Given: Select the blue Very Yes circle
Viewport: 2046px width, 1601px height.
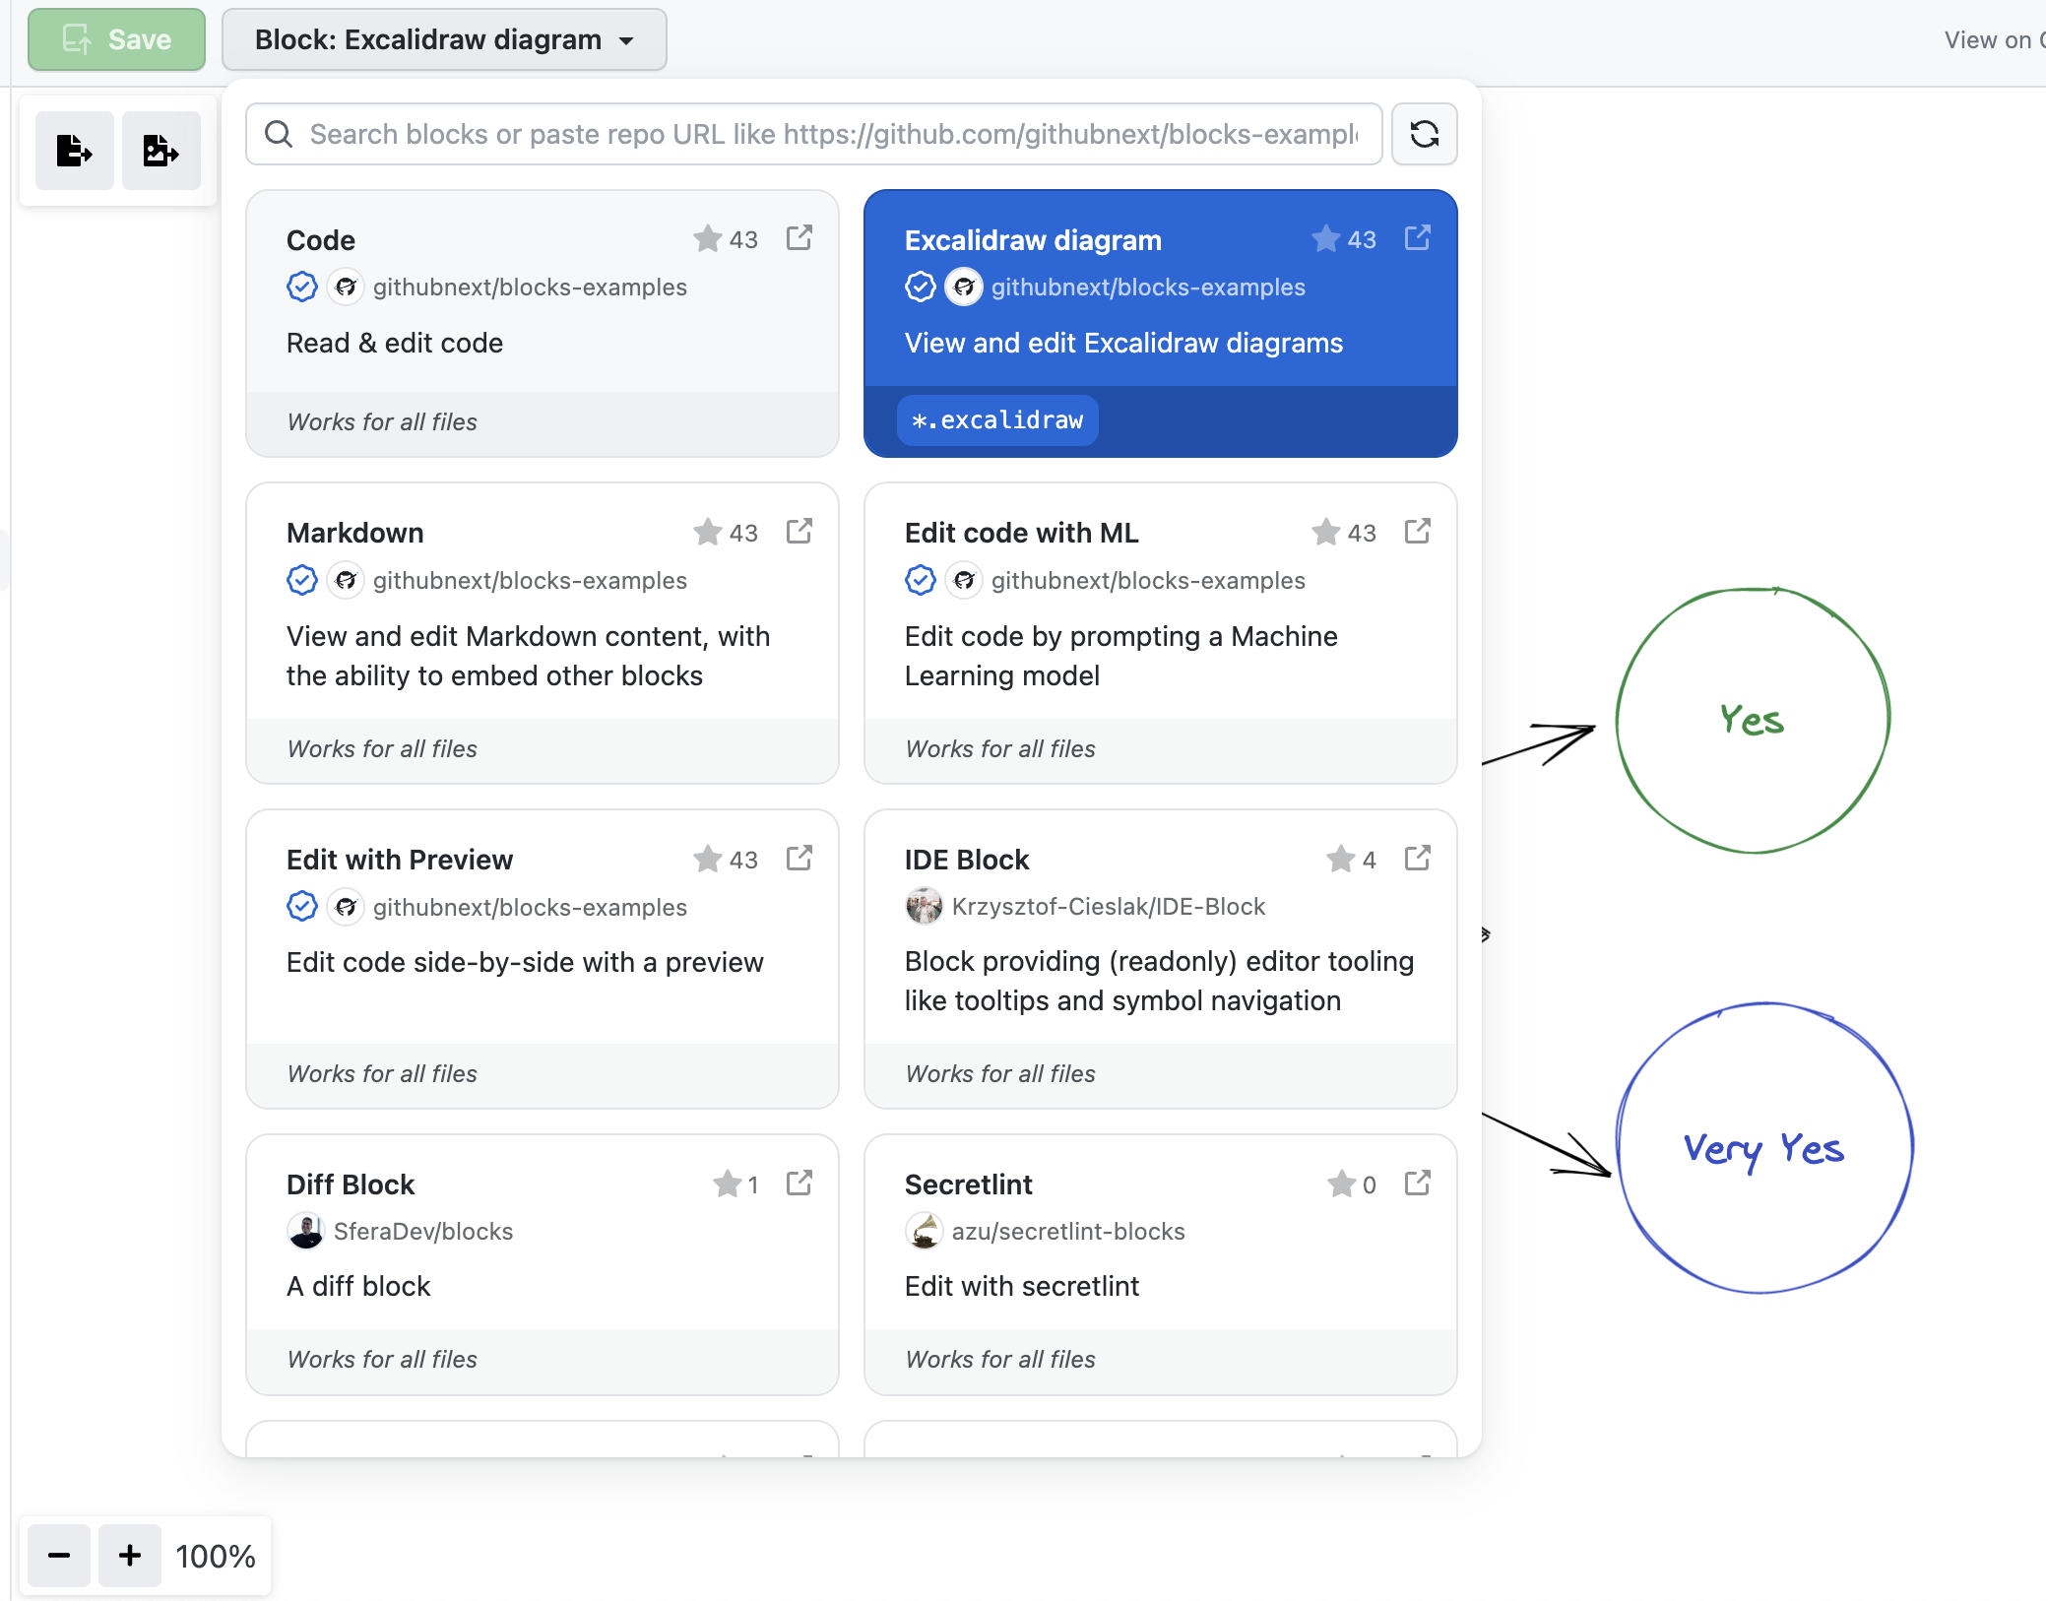Looking at the screenshot, I should (x=1763, y=1148).
